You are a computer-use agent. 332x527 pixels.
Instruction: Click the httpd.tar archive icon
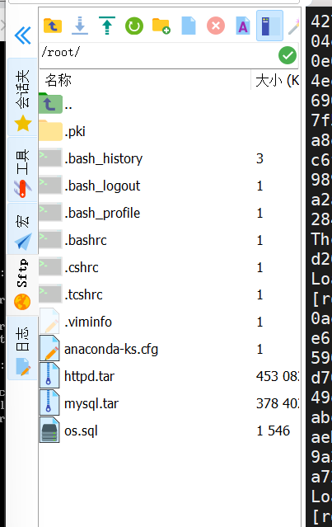[x=49, y=375]
